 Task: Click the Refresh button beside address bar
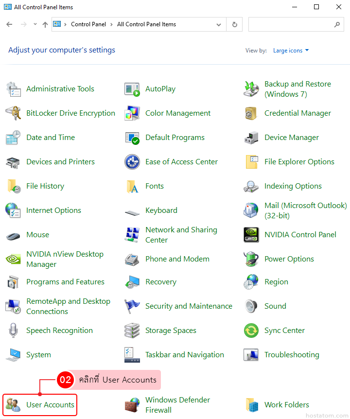(x=235, y=24)
